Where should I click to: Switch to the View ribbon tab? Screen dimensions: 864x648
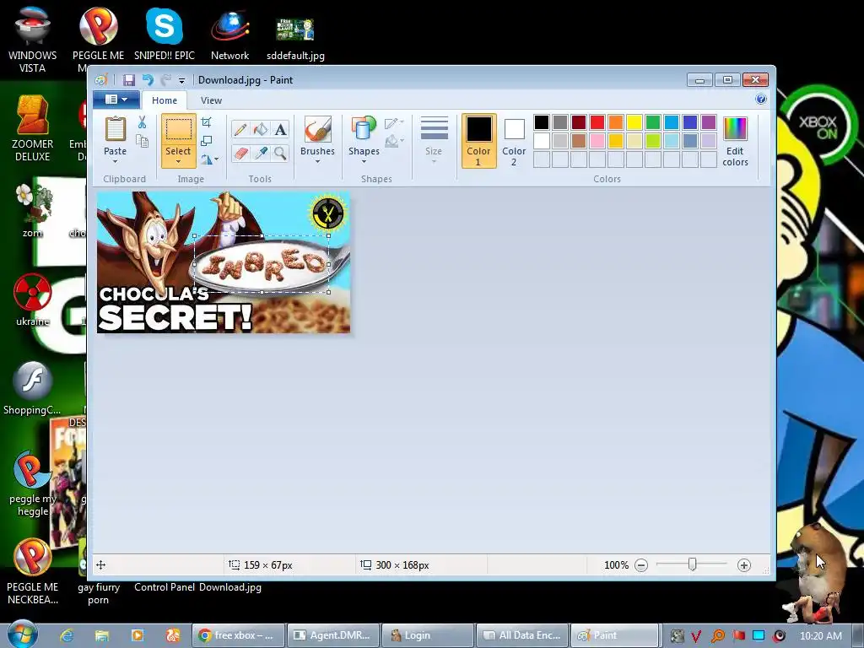[211, 100]
